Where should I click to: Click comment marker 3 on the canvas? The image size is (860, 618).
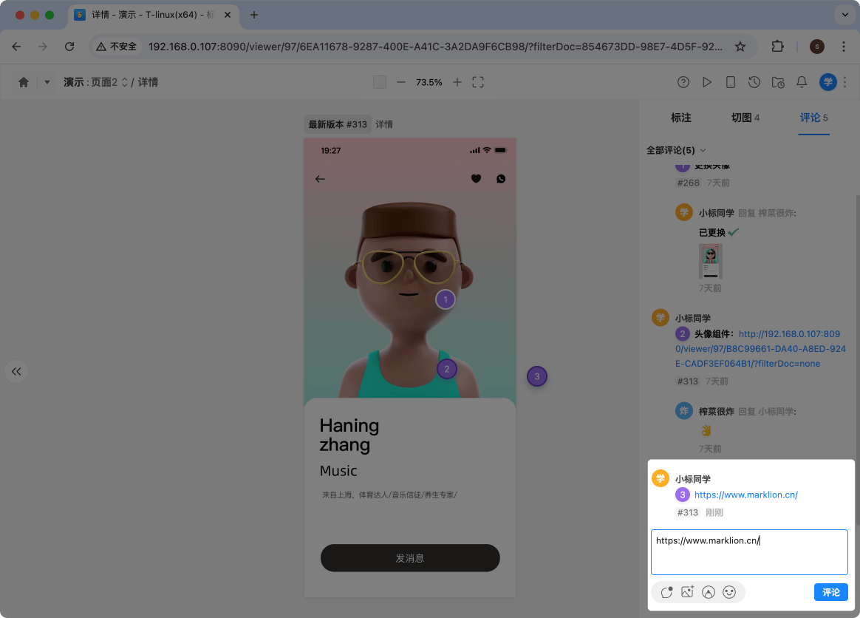tap(537, 376)
